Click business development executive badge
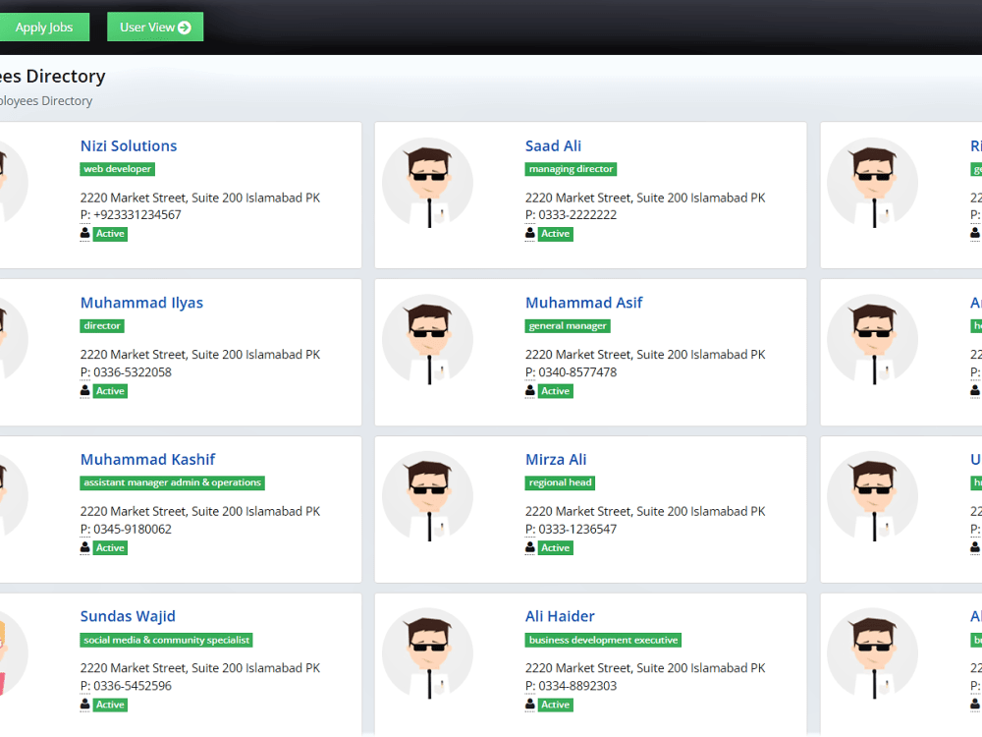982x737 pixels. (x=603, y=640)
